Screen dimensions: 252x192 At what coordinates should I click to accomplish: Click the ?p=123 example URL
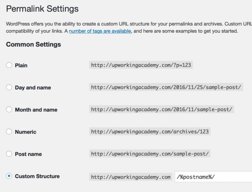(141, 65)
